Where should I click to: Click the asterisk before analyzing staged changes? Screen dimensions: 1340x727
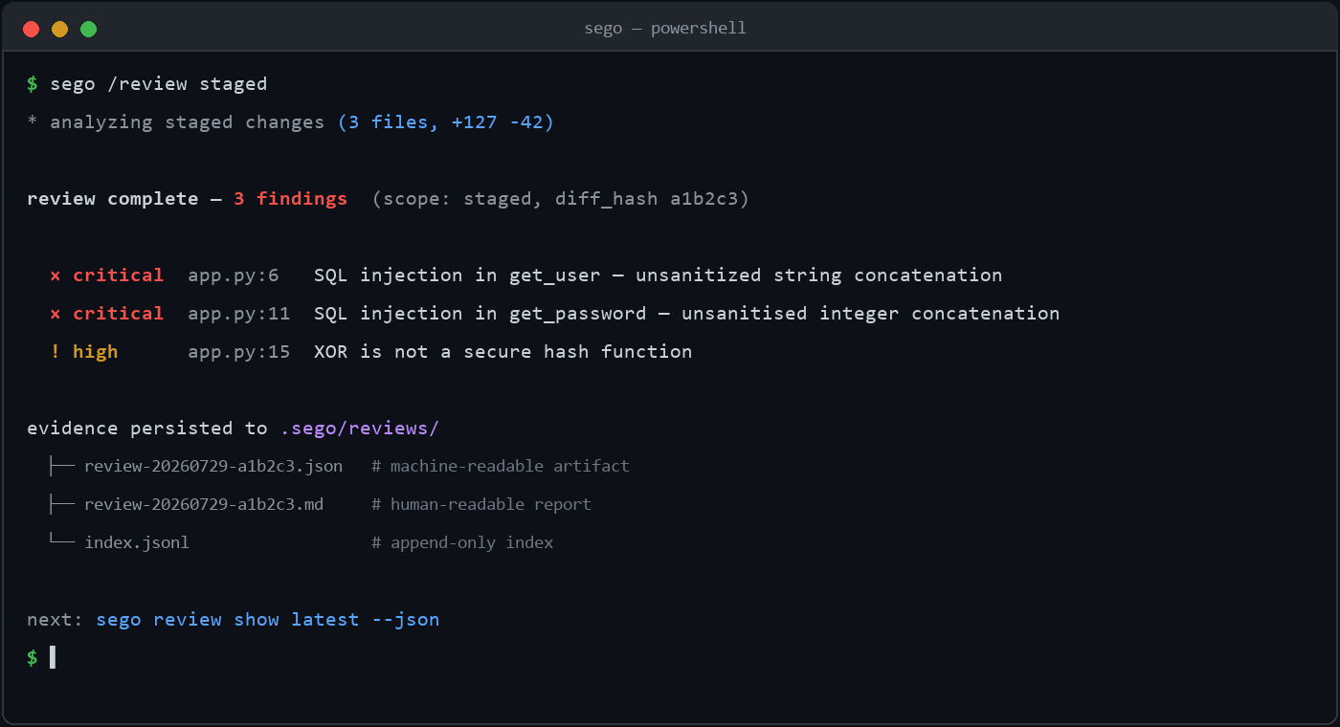click(x=33, y=122)
